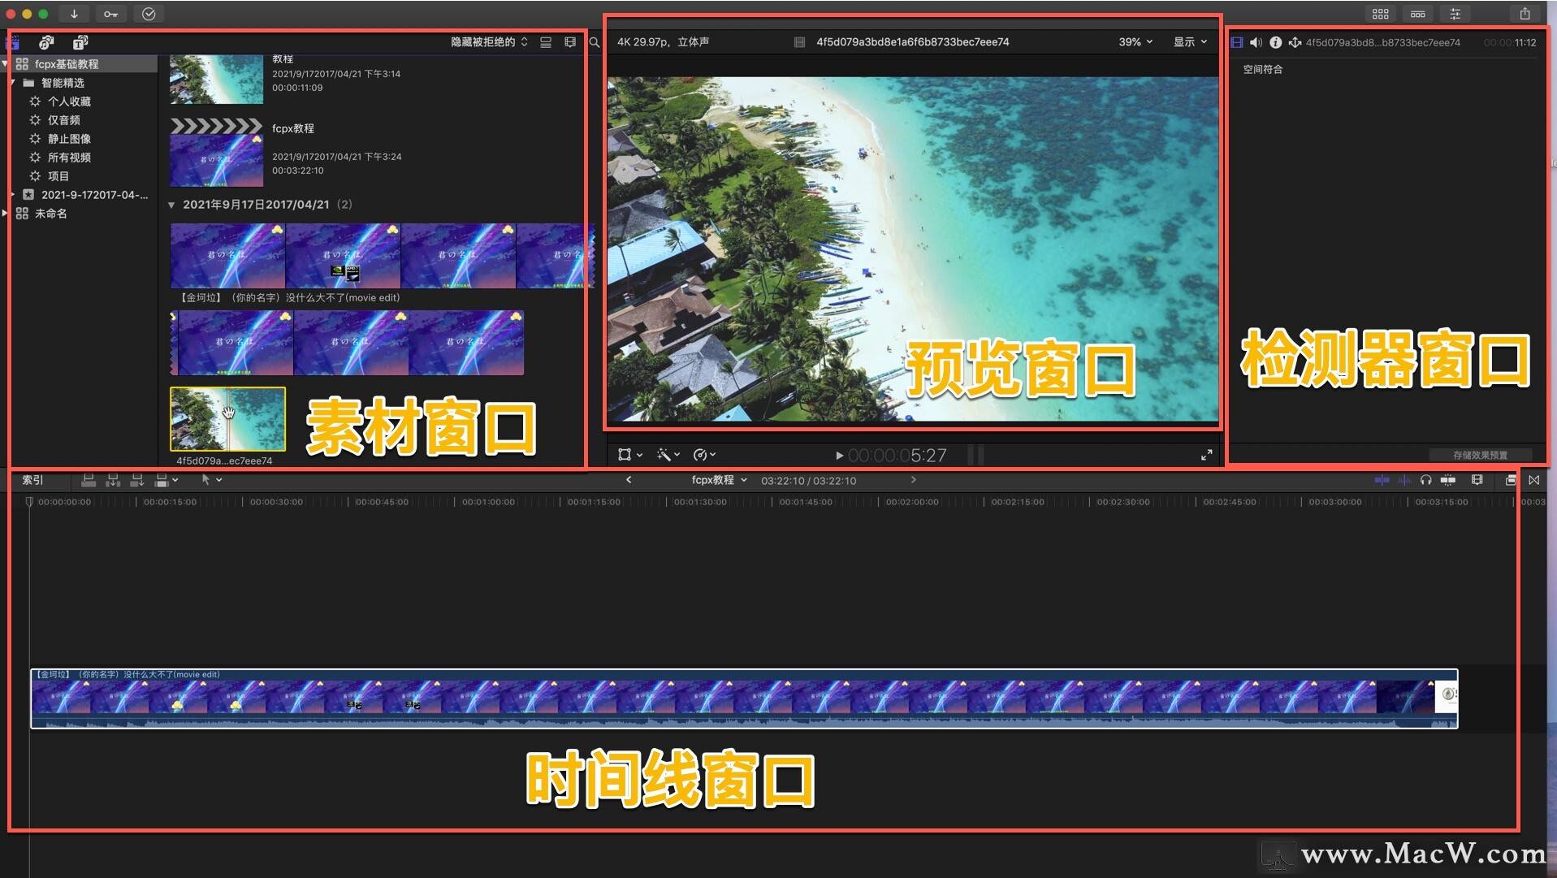Play the viewer clip

point(839,456)
